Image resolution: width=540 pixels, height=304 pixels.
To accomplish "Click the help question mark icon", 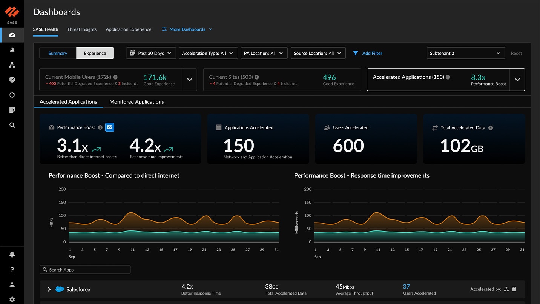I will click(12, 270).
